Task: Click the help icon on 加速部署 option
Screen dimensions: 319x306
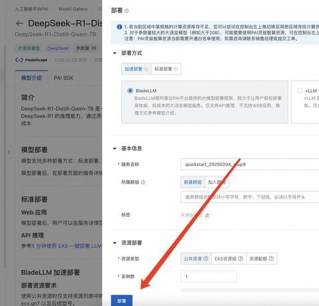Action: coord(146,69)
